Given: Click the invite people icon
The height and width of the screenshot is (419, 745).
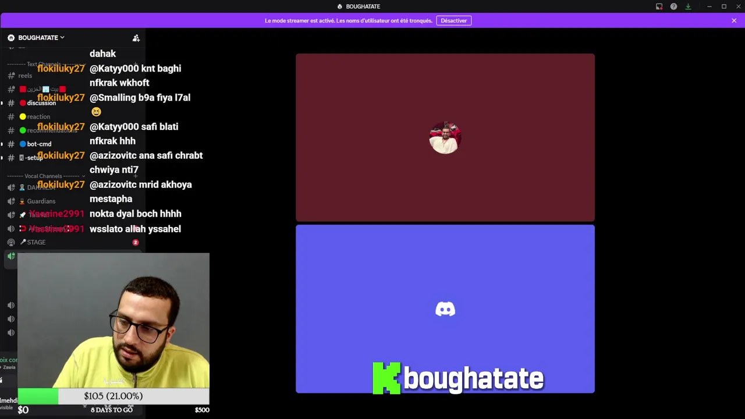Looking at the screenshot, I should tap(136, 38).
